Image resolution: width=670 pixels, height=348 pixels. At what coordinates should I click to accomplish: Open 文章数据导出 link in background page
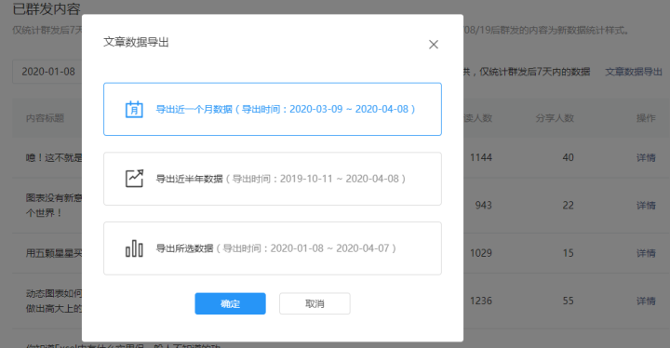coord(634,72)
